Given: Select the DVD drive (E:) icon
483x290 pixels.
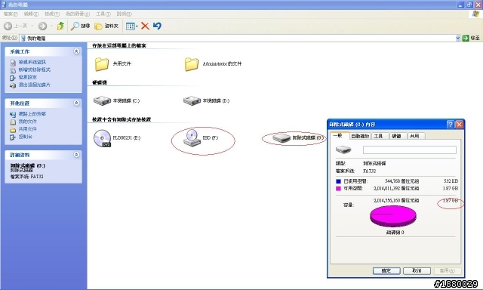Looking at the screenshot, I should point(102,138).
